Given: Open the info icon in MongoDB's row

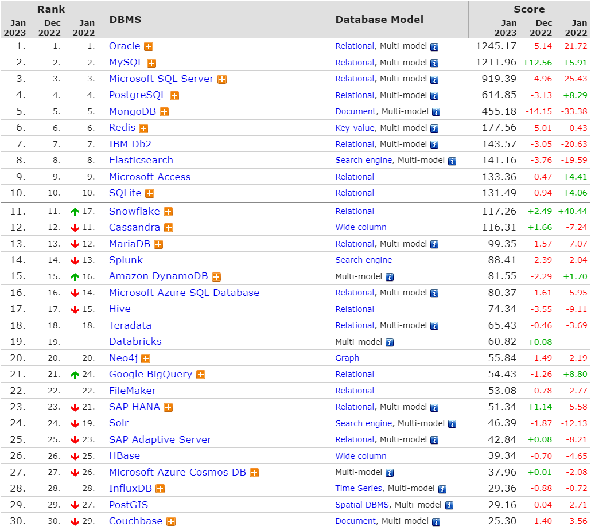Looking at the screenshot, I should [436, 112].
